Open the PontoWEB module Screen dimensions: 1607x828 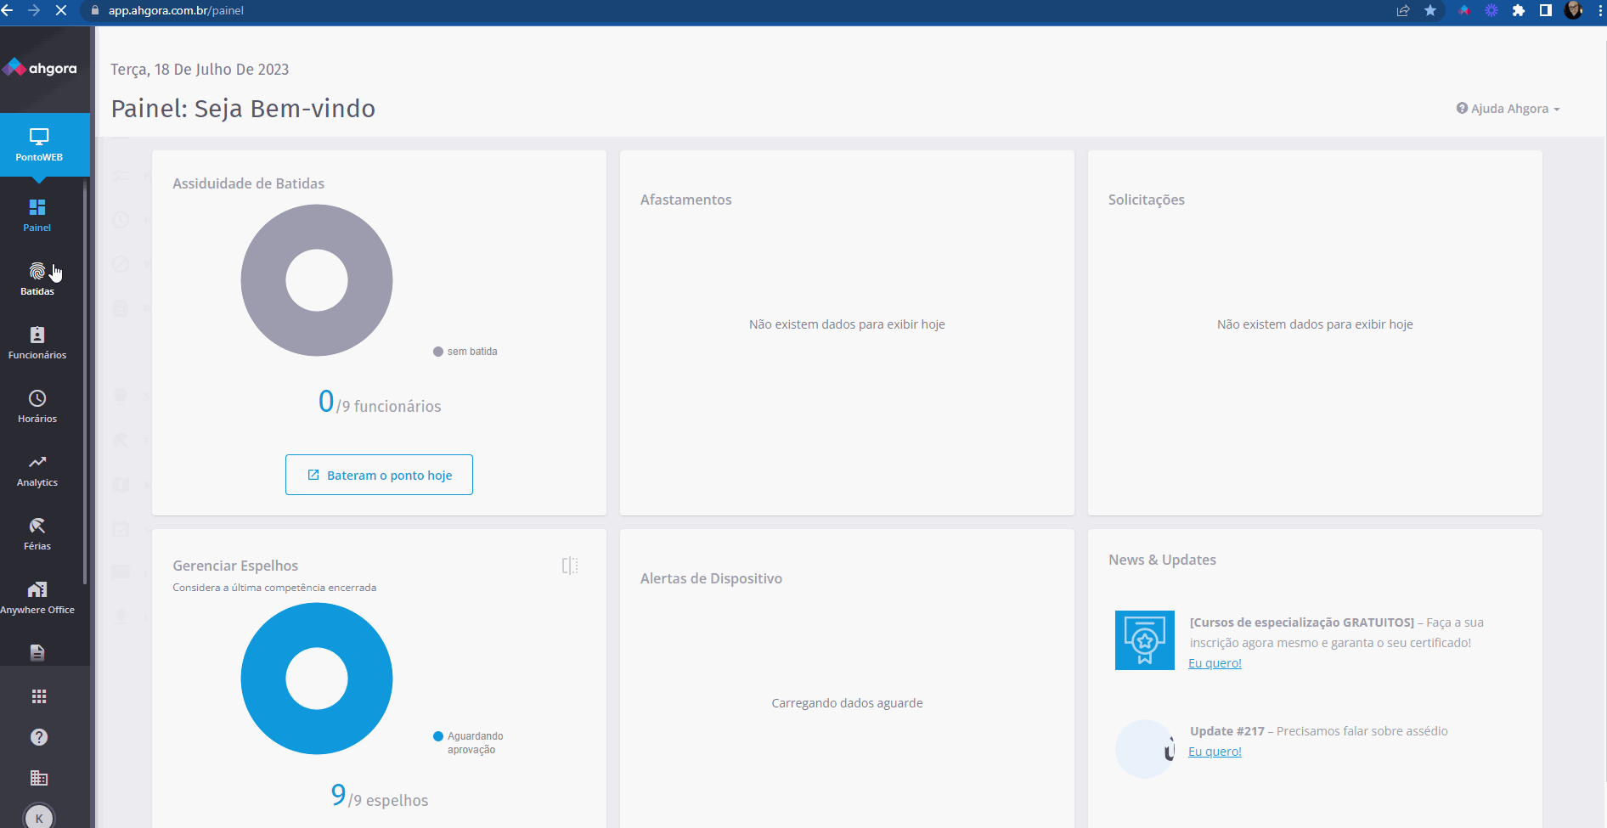click(39, 144)
